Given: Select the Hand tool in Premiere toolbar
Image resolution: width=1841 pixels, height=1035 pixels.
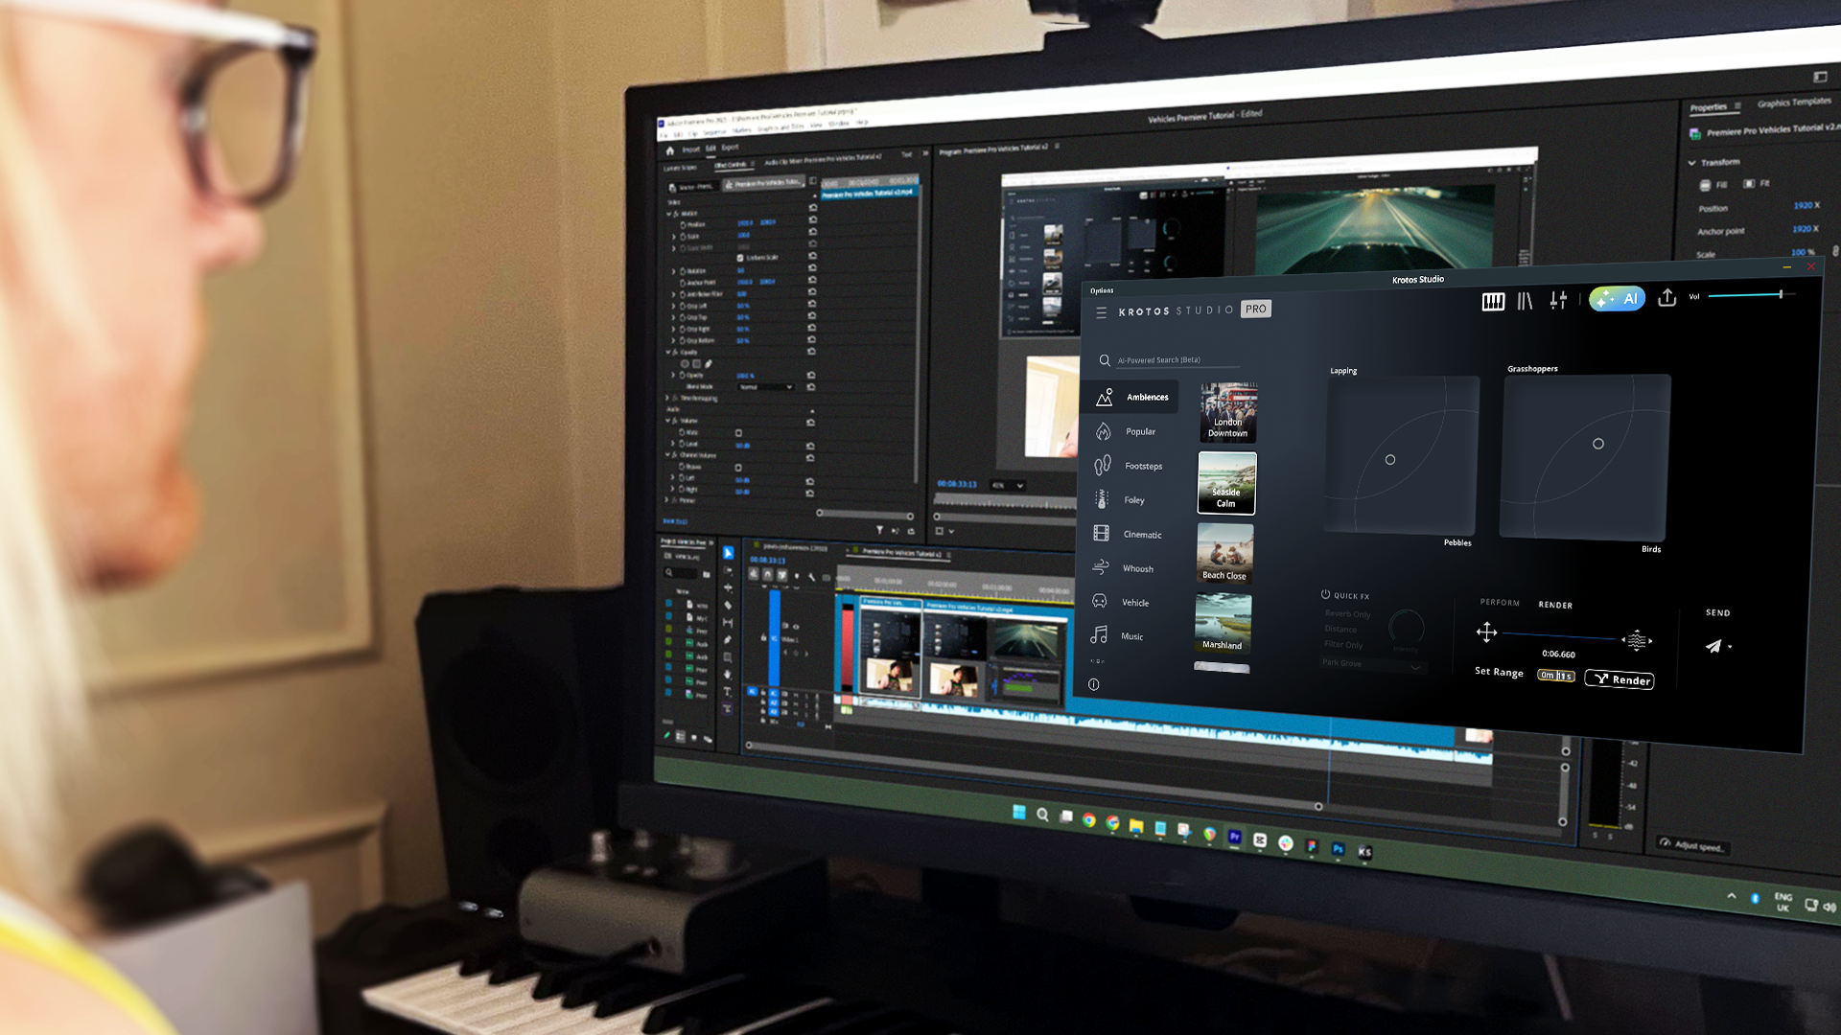Looking at the screenshot, I should pos(728,675).
